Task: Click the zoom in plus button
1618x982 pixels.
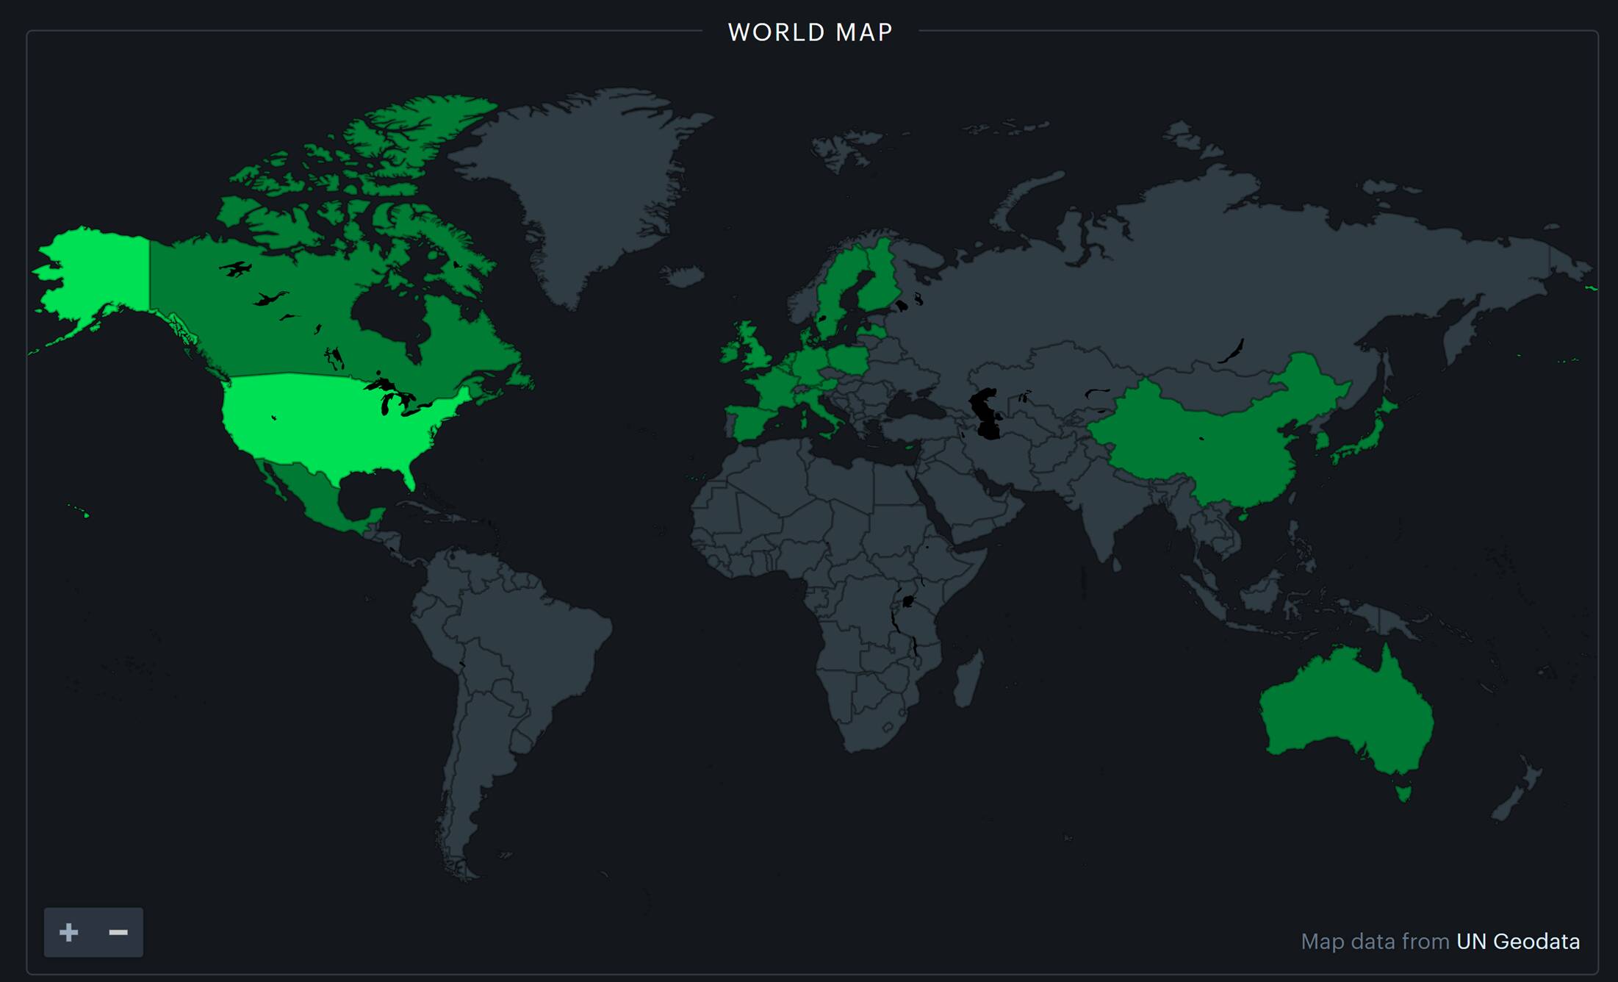Action: click(69, 932)
